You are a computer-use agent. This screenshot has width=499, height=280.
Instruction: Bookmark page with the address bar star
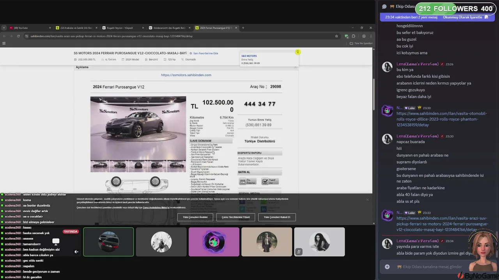tap(336, 36)
